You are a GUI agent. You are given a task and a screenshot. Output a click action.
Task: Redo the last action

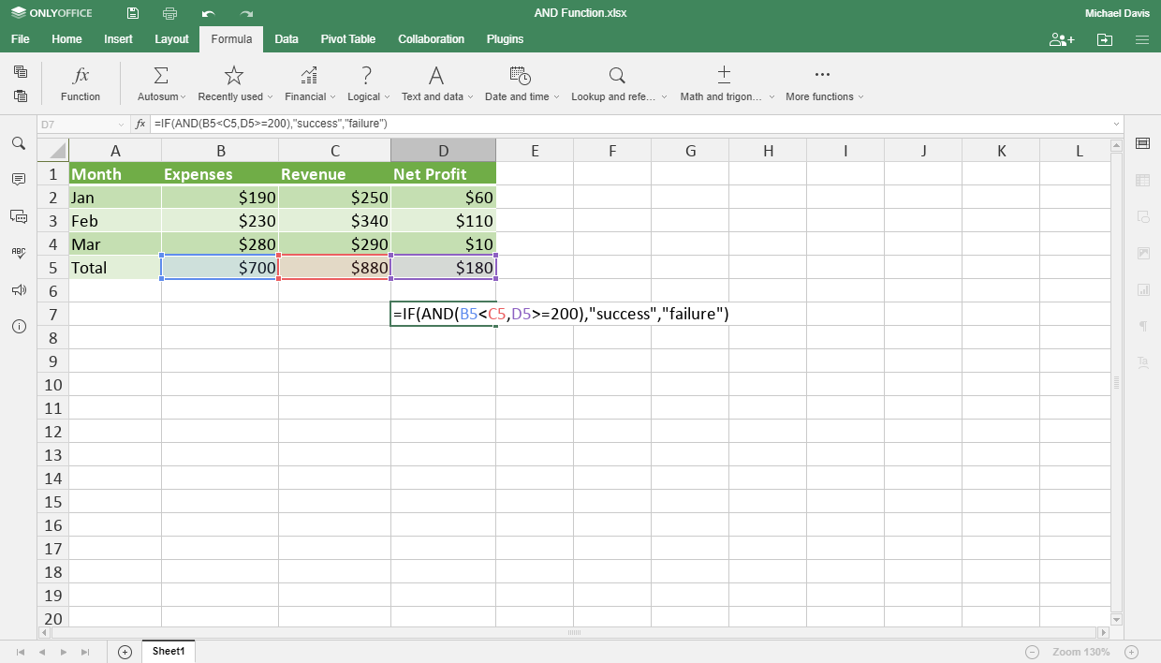246,13
